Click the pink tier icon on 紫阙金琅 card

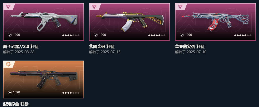point(94,7)
